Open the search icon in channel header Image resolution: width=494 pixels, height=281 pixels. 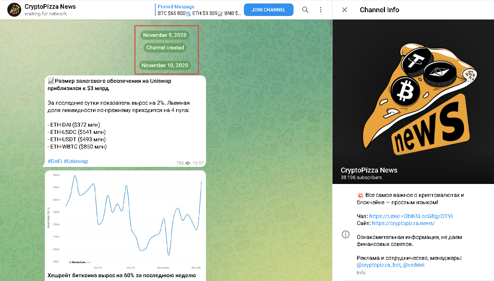point(305,10)
